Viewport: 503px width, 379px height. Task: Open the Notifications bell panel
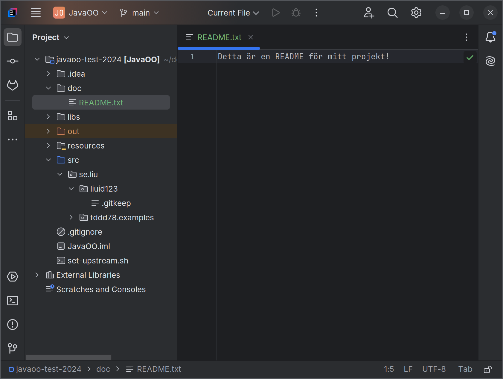pos(490,37)
